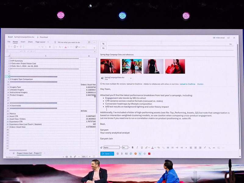Apply superscript in the email toolbar
This screenshot has height=183, width=244.
click(x=205, y=148)
